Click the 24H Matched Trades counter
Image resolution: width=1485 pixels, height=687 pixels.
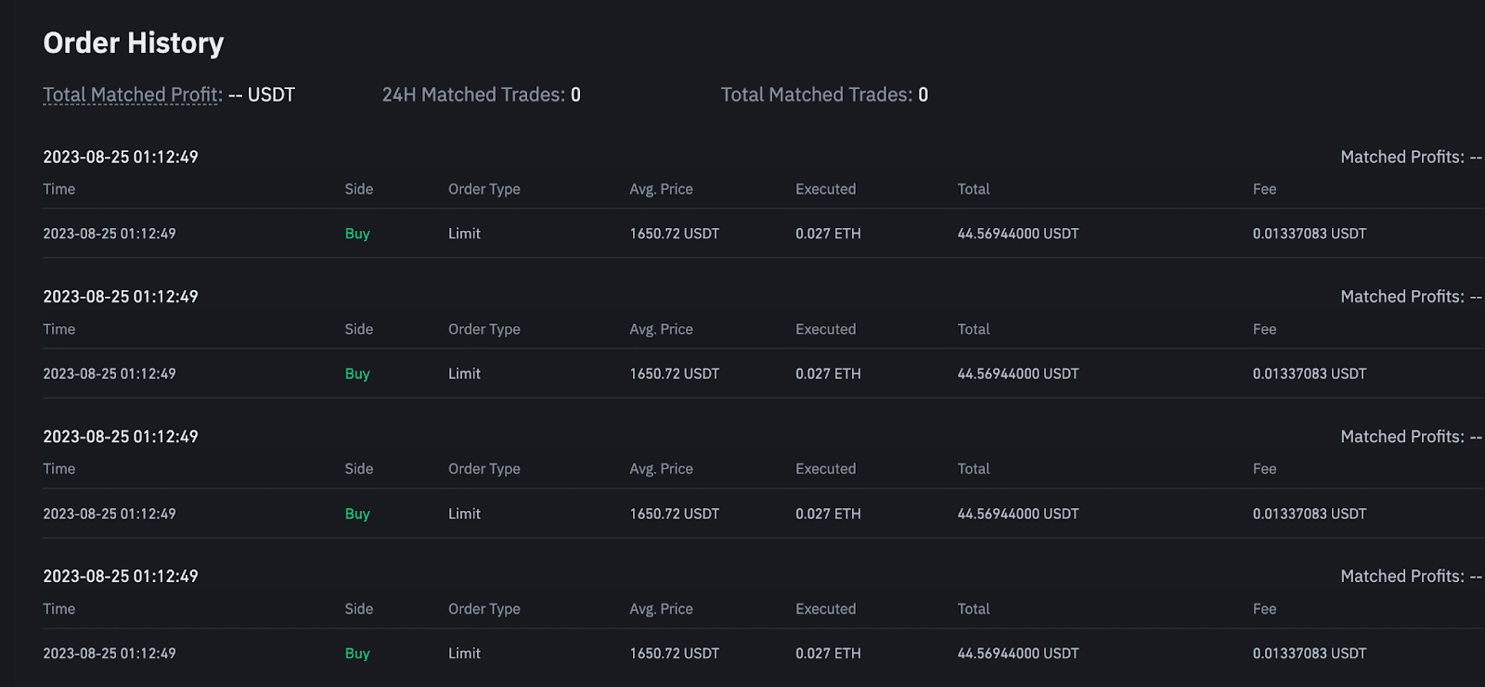click(481, 95)
